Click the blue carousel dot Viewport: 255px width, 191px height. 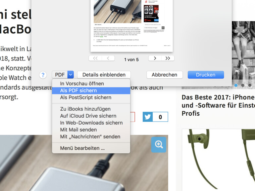(x=236, y=85)
